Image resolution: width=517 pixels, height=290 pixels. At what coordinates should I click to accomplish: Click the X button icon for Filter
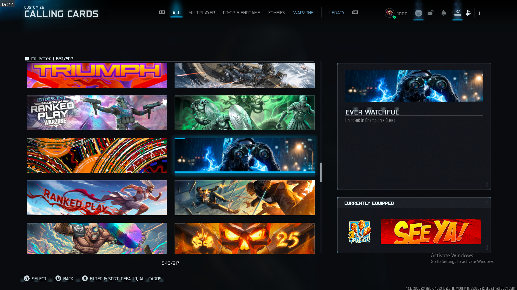(x=85, y=278)
